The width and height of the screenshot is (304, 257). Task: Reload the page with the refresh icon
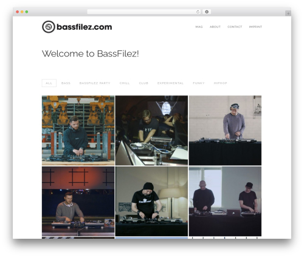[x=198, y=12]
